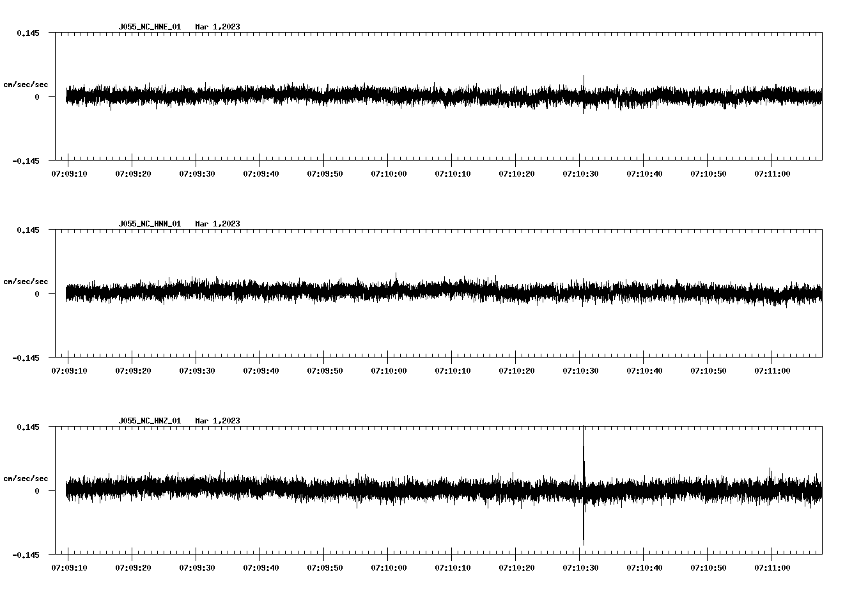Click the J055_NC_HNN_01 channel title
Image resolution: width=868 pixels, height=591 pixels.
pos(149,224)
